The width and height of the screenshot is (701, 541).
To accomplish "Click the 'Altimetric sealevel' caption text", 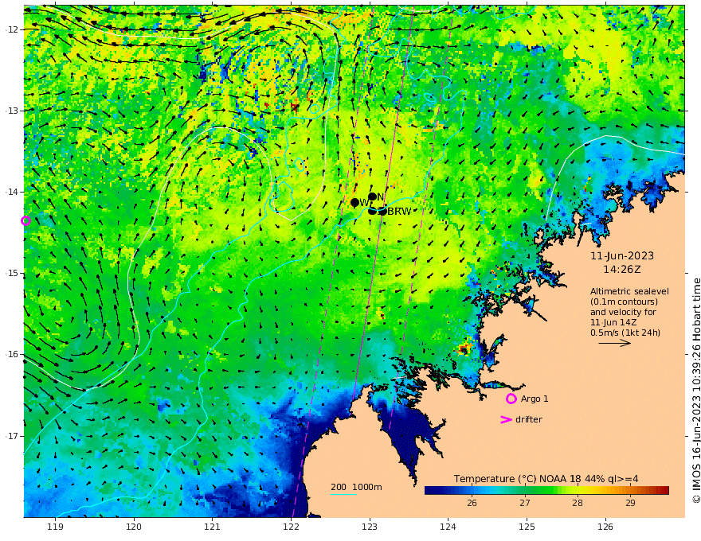I will pyautogui.click(x=629, y=291).
